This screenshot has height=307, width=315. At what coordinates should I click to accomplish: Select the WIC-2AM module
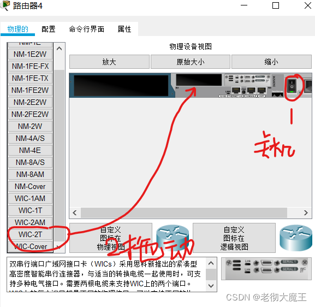(x=30, y=222)
